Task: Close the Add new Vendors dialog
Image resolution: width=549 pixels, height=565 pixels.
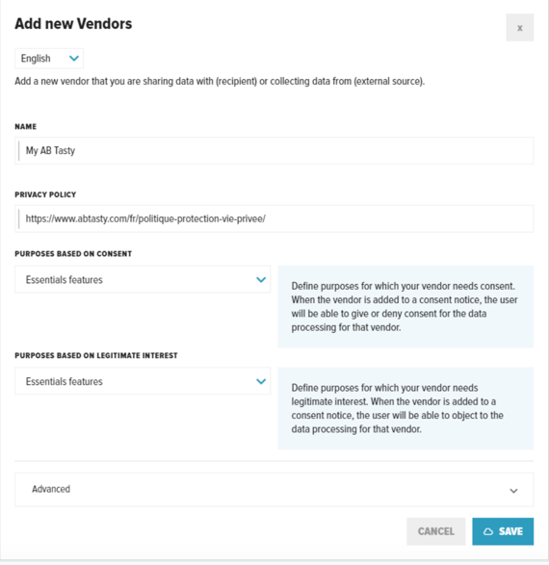Action: [x=519, y=28]
